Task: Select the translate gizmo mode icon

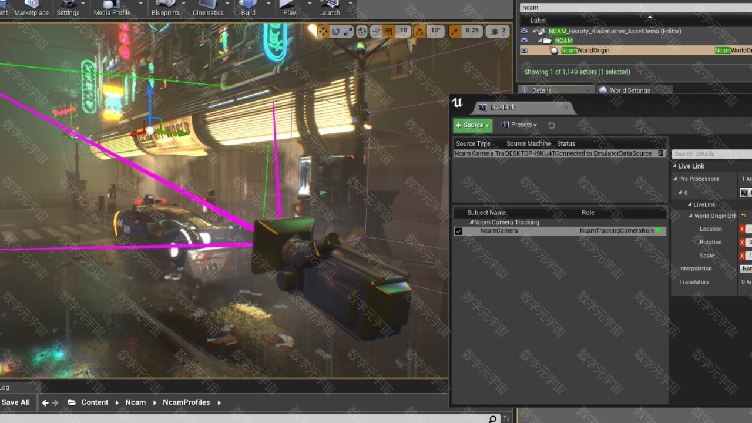Action: tap(324, 31)
